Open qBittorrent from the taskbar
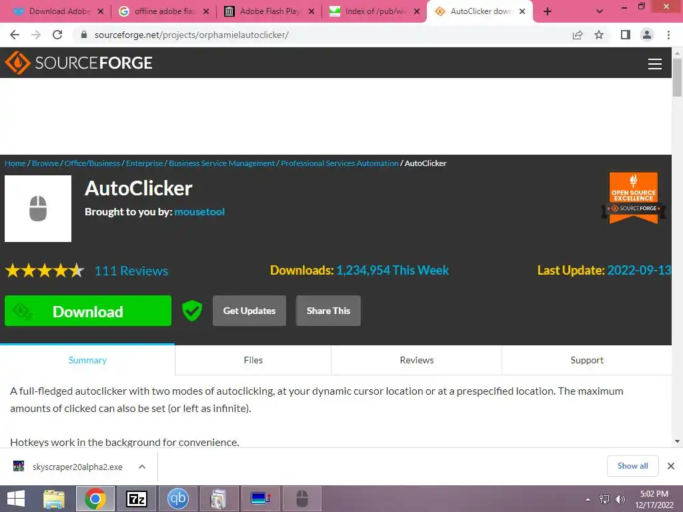This screenshot has width=683, height=512. (177, 499)
